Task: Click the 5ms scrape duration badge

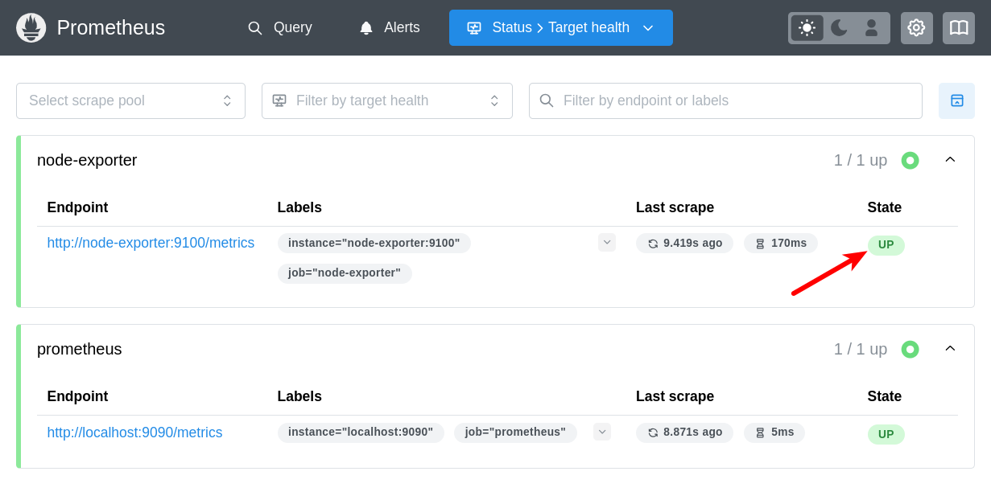Action: point(774,432)
